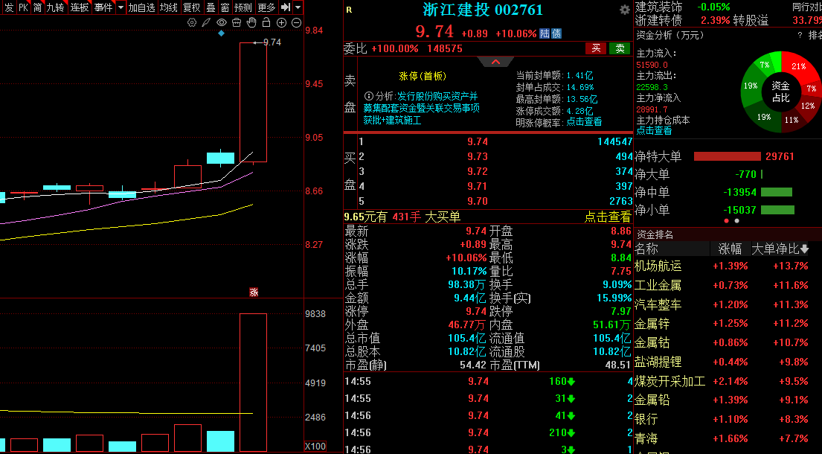This screenshot has width=822, height=454.
Task: Click the PK comparison toolbar item
Action: 24,7
